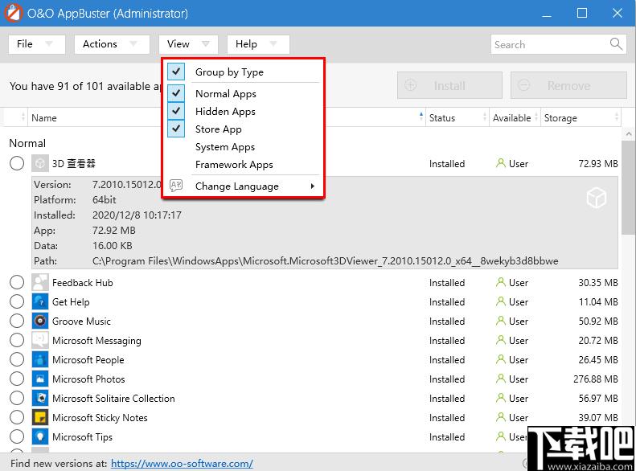The width and height of the screenshot is (636, 471).
Task: Enable Framework Apps in View menu
Action: point(244,164)
